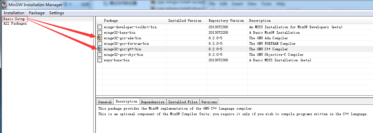Select Basic Setup in left pane
This screenshot has width=373, height=133.
(14, 19)
